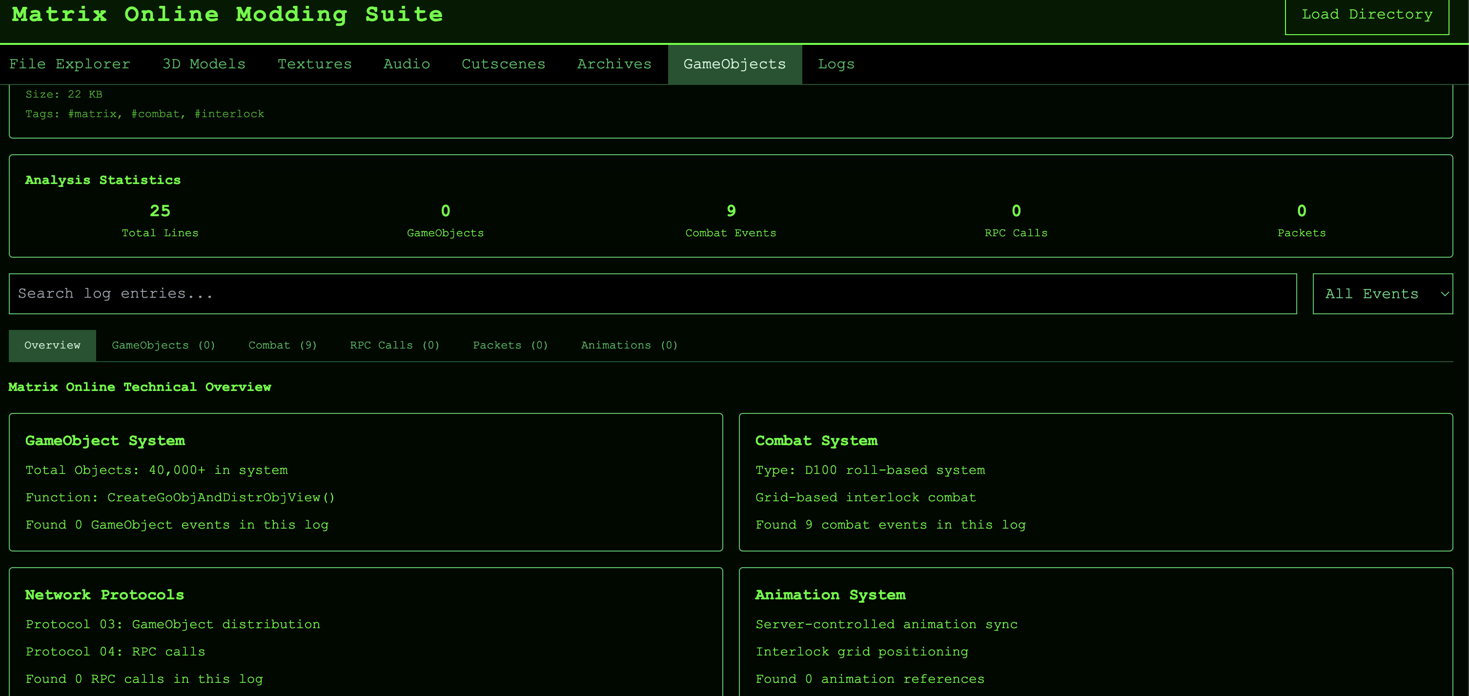Image resolution: width=1469 pixels, height=696 pixels.
Task: Open the File Explorer tab
Action: tap(70, 64)
